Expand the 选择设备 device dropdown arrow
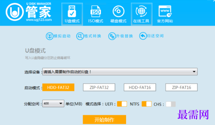Viewport: 215px width, 125px height. click(x=194, y=72)
